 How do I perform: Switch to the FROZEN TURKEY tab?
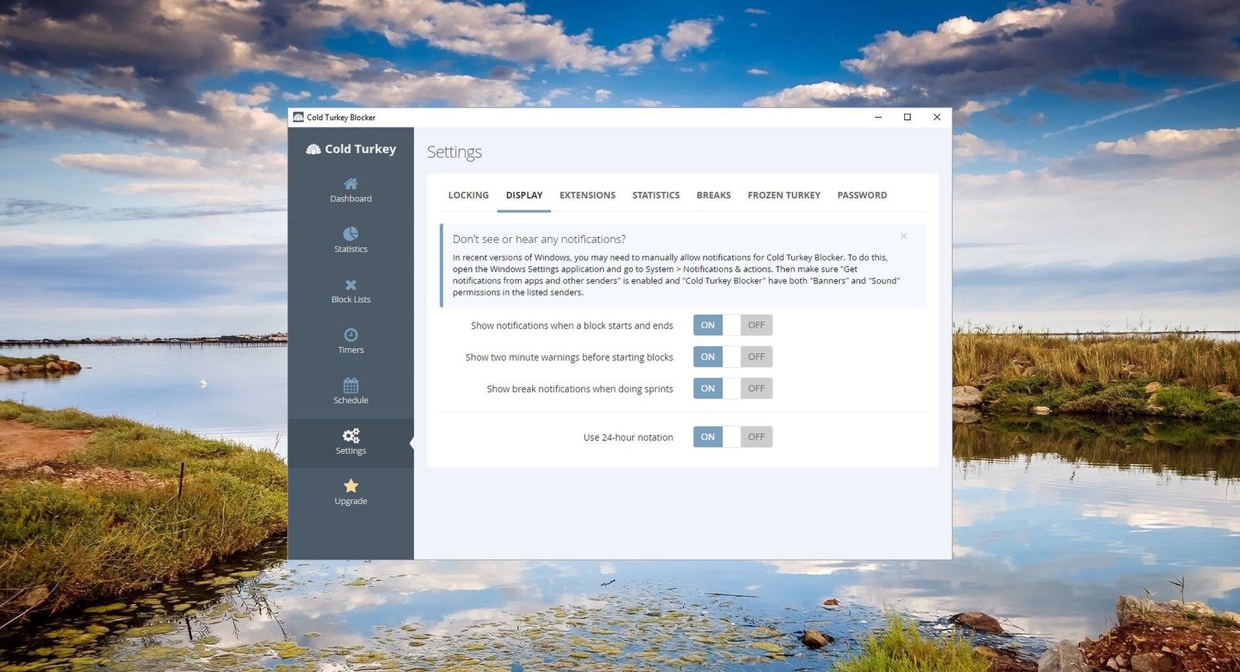784,195
